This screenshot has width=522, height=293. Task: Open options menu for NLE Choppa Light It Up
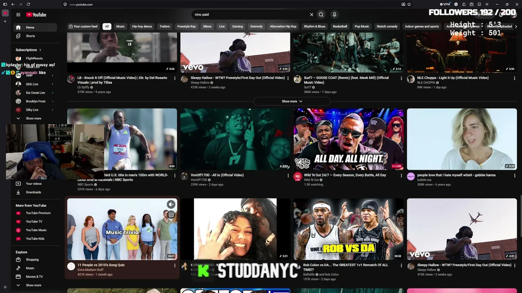click(x=515, y=78)
